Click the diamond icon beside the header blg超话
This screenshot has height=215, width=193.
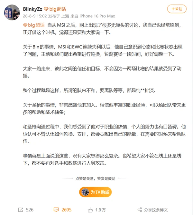(x=46, y=9)
